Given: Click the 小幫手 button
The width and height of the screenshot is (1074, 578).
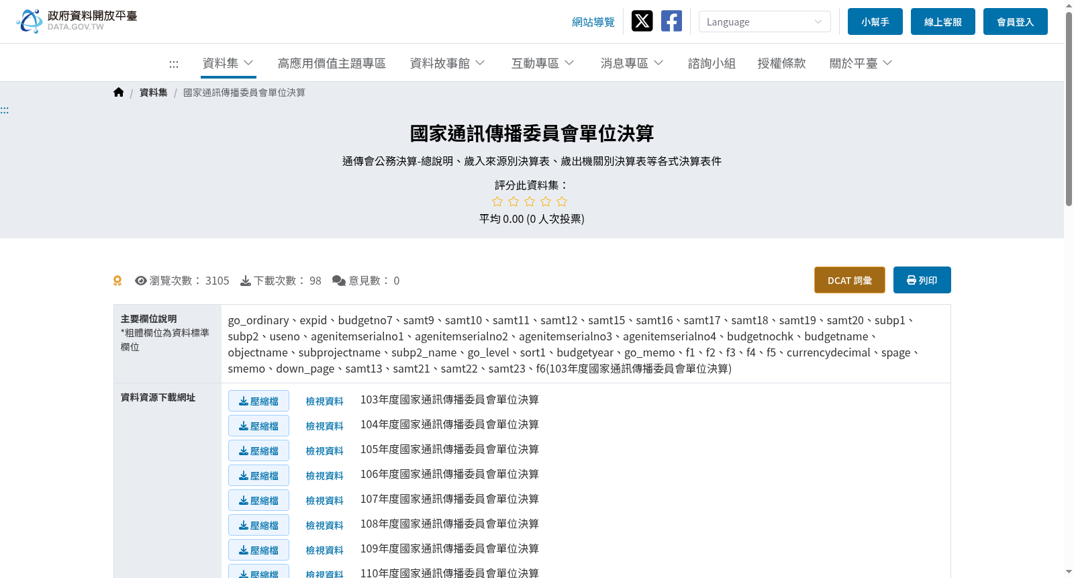Looking at the screenshot, I should click(875, 21).
